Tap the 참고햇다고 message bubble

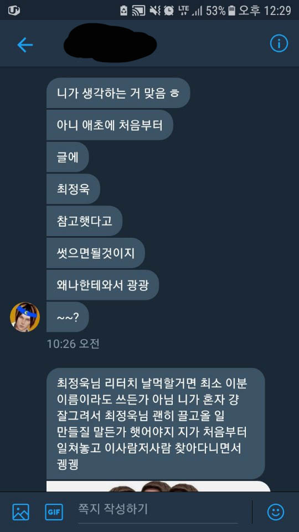coord(84,221)
